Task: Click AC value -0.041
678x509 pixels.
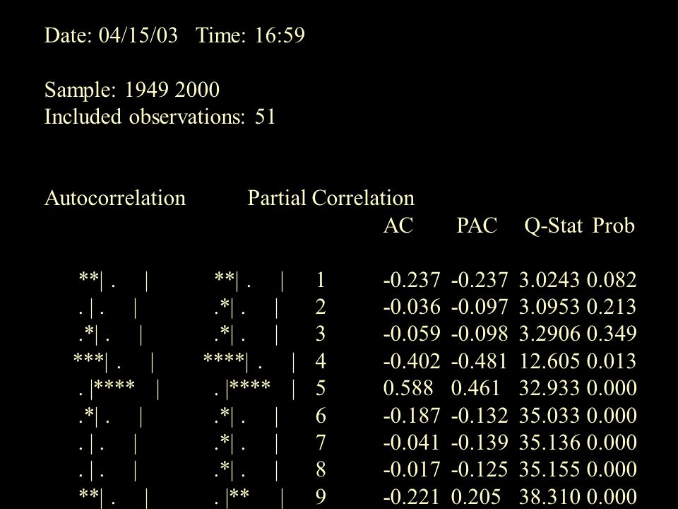Action: (x=411, y=443)
